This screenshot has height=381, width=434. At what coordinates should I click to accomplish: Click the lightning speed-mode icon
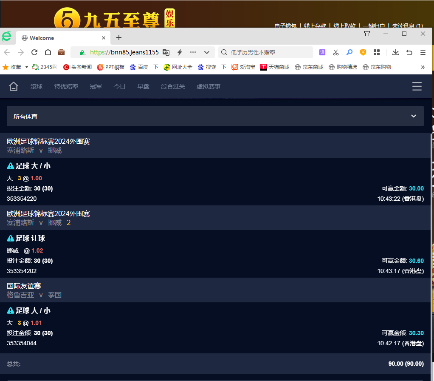click(180, 52)
